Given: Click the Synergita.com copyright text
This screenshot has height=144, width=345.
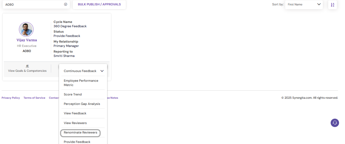Looking at the screenshot, I should point(310,98).
